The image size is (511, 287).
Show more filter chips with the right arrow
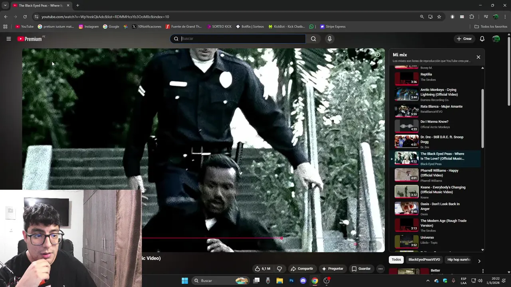pos(479,261)
